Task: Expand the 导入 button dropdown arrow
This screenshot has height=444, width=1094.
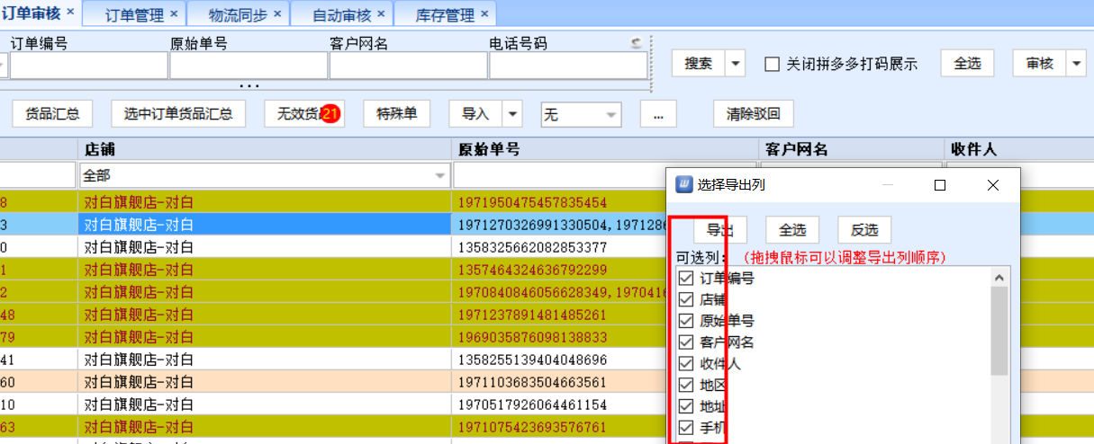Action: pos(512,114)
